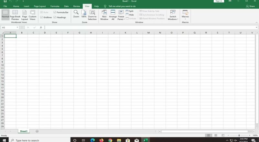Click the Share button
The width and height of the screenshot is (259, 142).
tap(250, 6)
